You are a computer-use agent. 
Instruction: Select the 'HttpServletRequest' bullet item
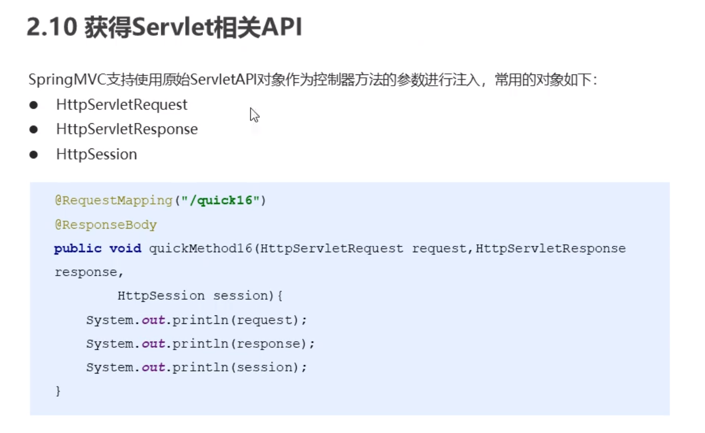click(122, 105)
